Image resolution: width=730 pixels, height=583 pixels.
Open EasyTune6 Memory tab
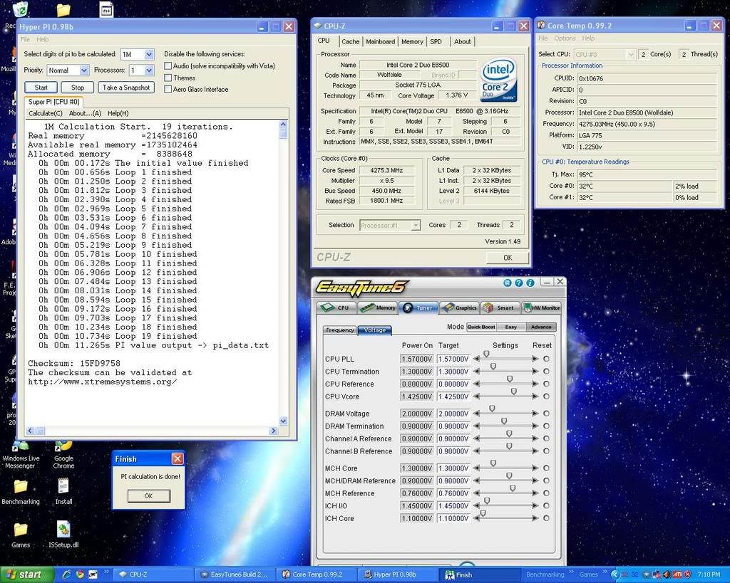pos(377,308)
